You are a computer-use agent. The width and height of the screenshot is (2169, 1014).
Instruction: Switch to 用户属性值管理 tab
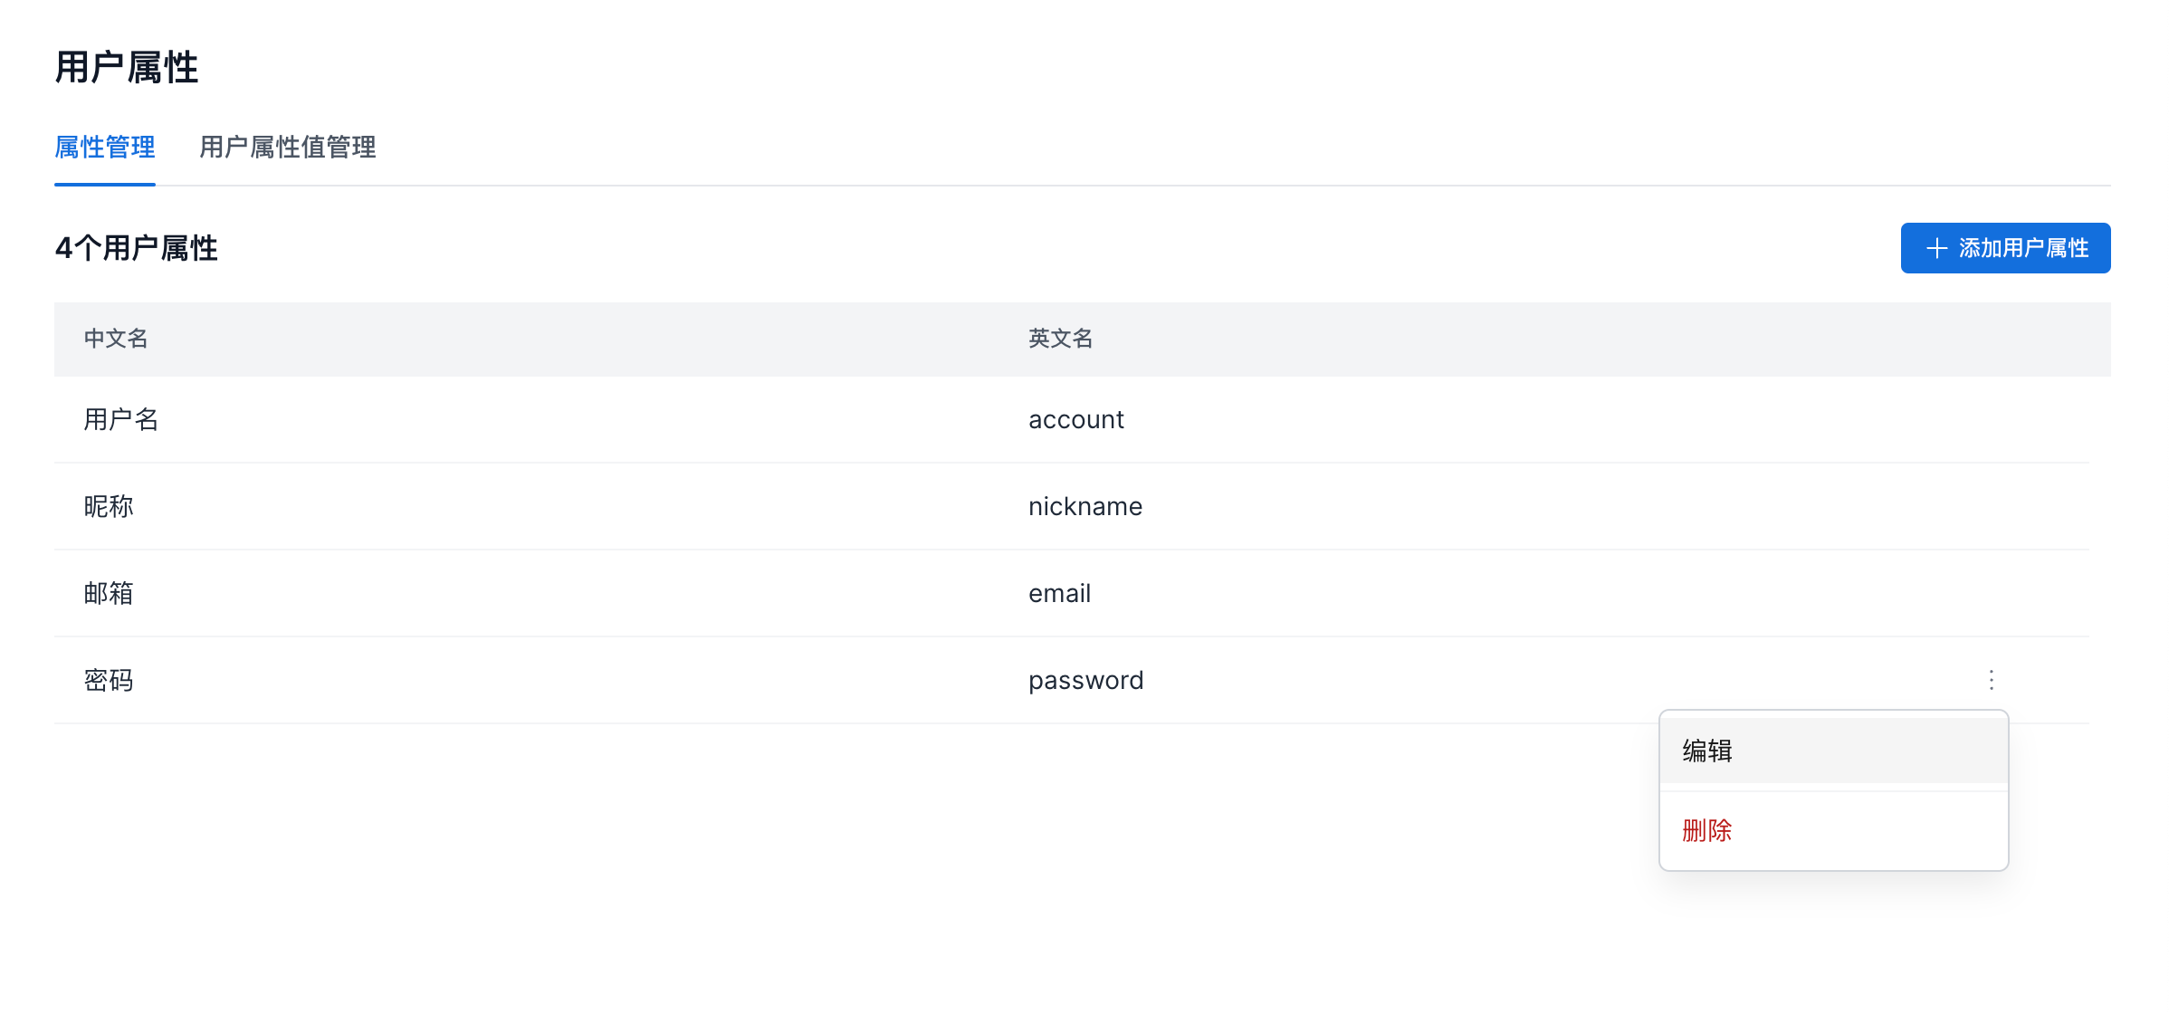tap(287, 147)
